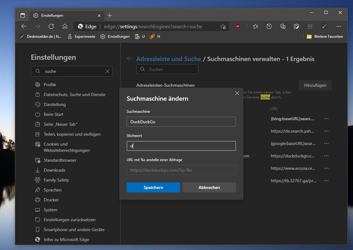Open more actions for the google:baseURL row
The height and width of the screenshot is (250, 353).
[x=326, y=143]
